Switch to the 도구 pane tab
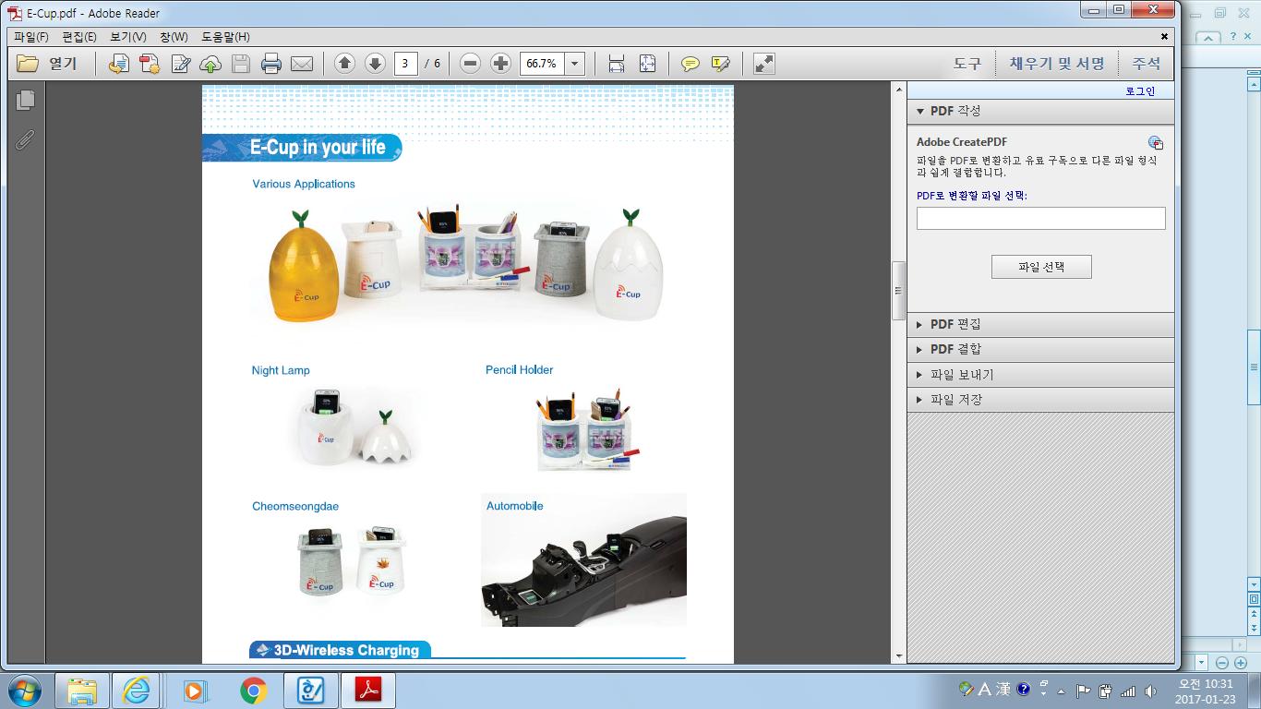This screenshot has width=1261, height=709. (967, 64)
